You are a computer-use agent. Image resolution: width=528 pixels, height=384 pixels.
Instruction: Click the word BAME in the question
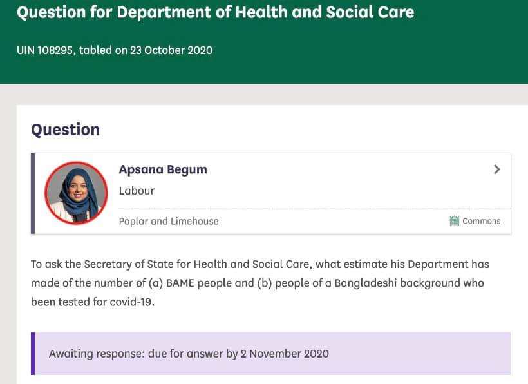180,283
